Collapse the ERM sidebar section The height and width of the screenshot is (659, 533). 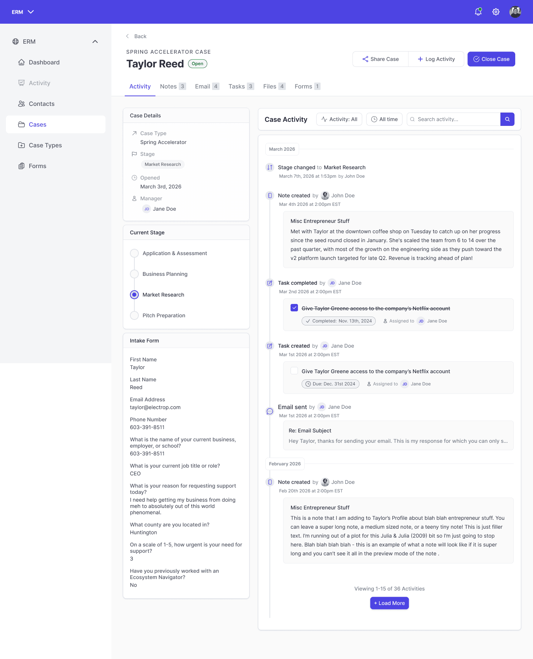pyautogui.click(x=95, y=41)
